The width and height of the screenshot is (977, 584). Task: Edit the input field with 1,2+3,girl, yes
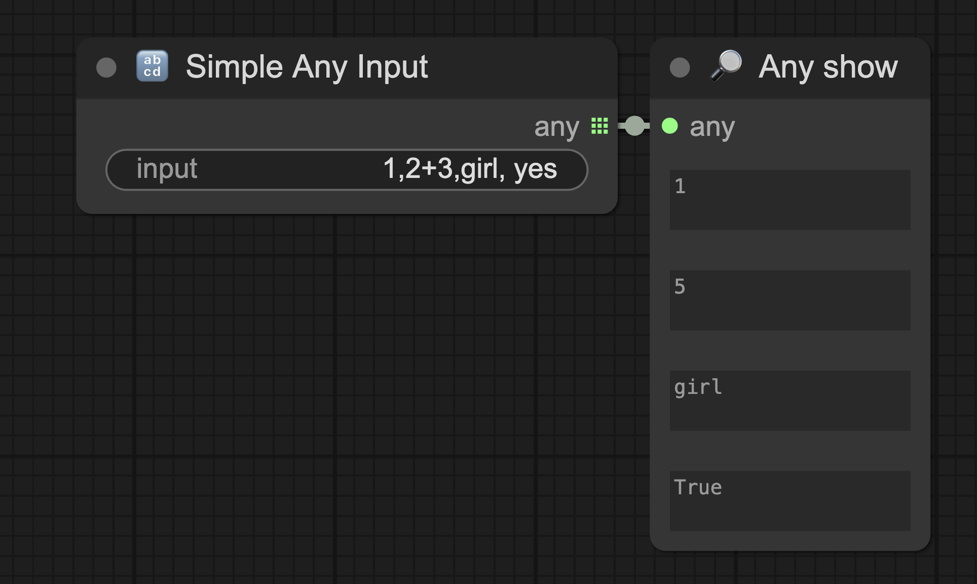pos(347,170)
